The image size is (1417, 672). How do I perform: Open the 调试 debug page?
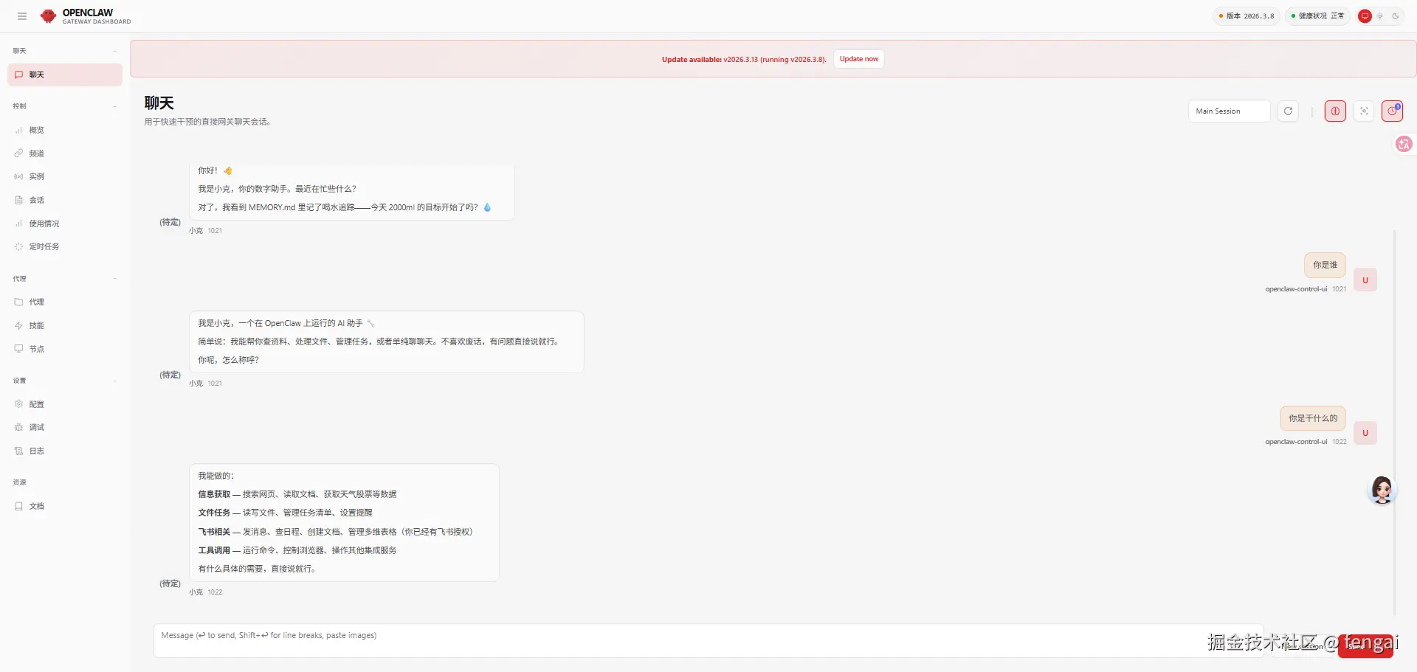click(65, 427)
